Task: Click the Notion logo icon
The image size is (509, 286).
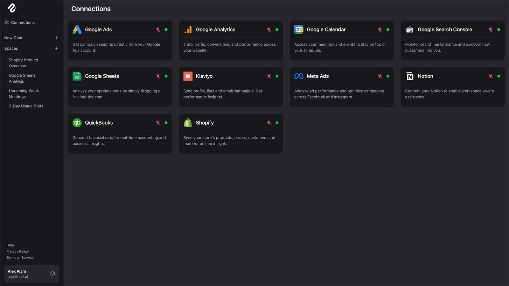Action: click(x=410, y=76)
